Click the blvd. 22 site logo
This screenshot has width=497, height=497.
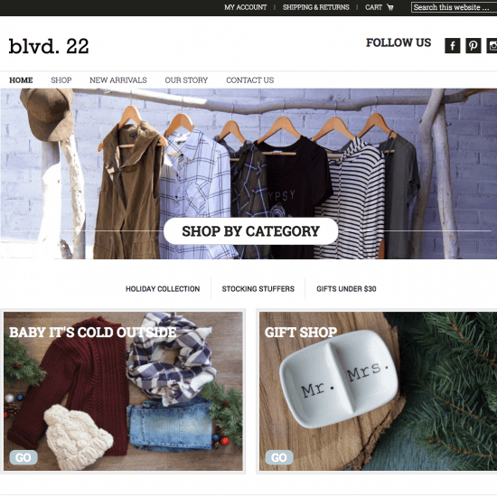[x=49, y=46]
